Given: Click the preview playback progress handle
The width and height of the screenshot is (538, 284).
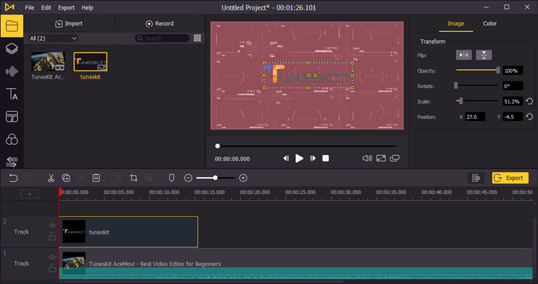Looking at the screenshot, I should tap(217, 146).
